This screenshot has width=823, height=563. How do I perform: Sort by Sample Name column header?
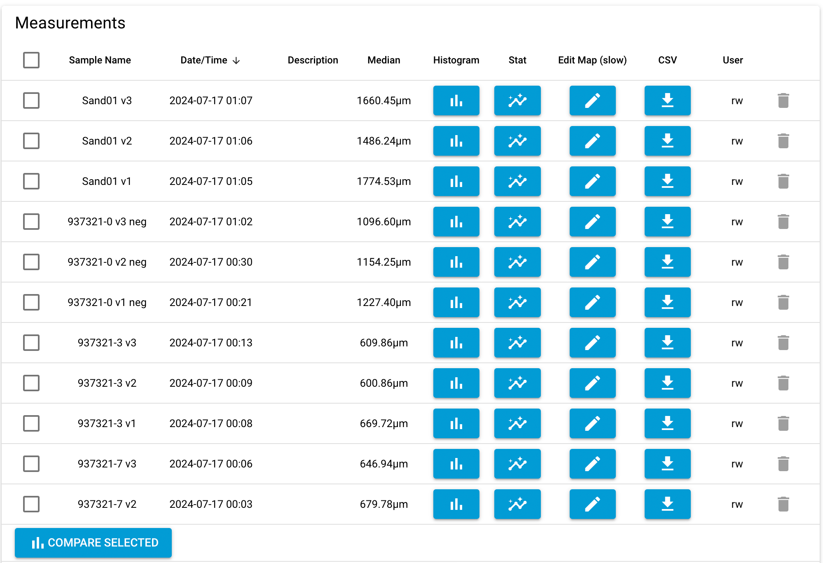point(100,60)
